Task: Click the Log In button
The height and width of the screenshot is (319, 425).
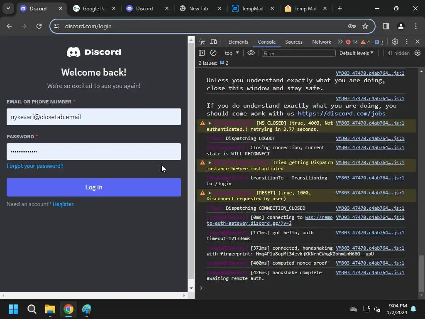Action: click(94, 187)
